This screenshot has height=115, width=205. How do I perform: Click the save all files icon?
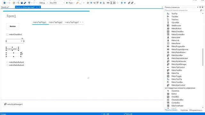[25, 3]
